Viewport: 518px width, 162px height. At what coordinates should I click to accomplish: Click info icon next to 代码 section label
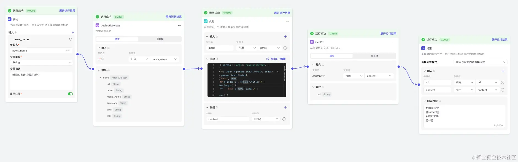pos(217,59)
